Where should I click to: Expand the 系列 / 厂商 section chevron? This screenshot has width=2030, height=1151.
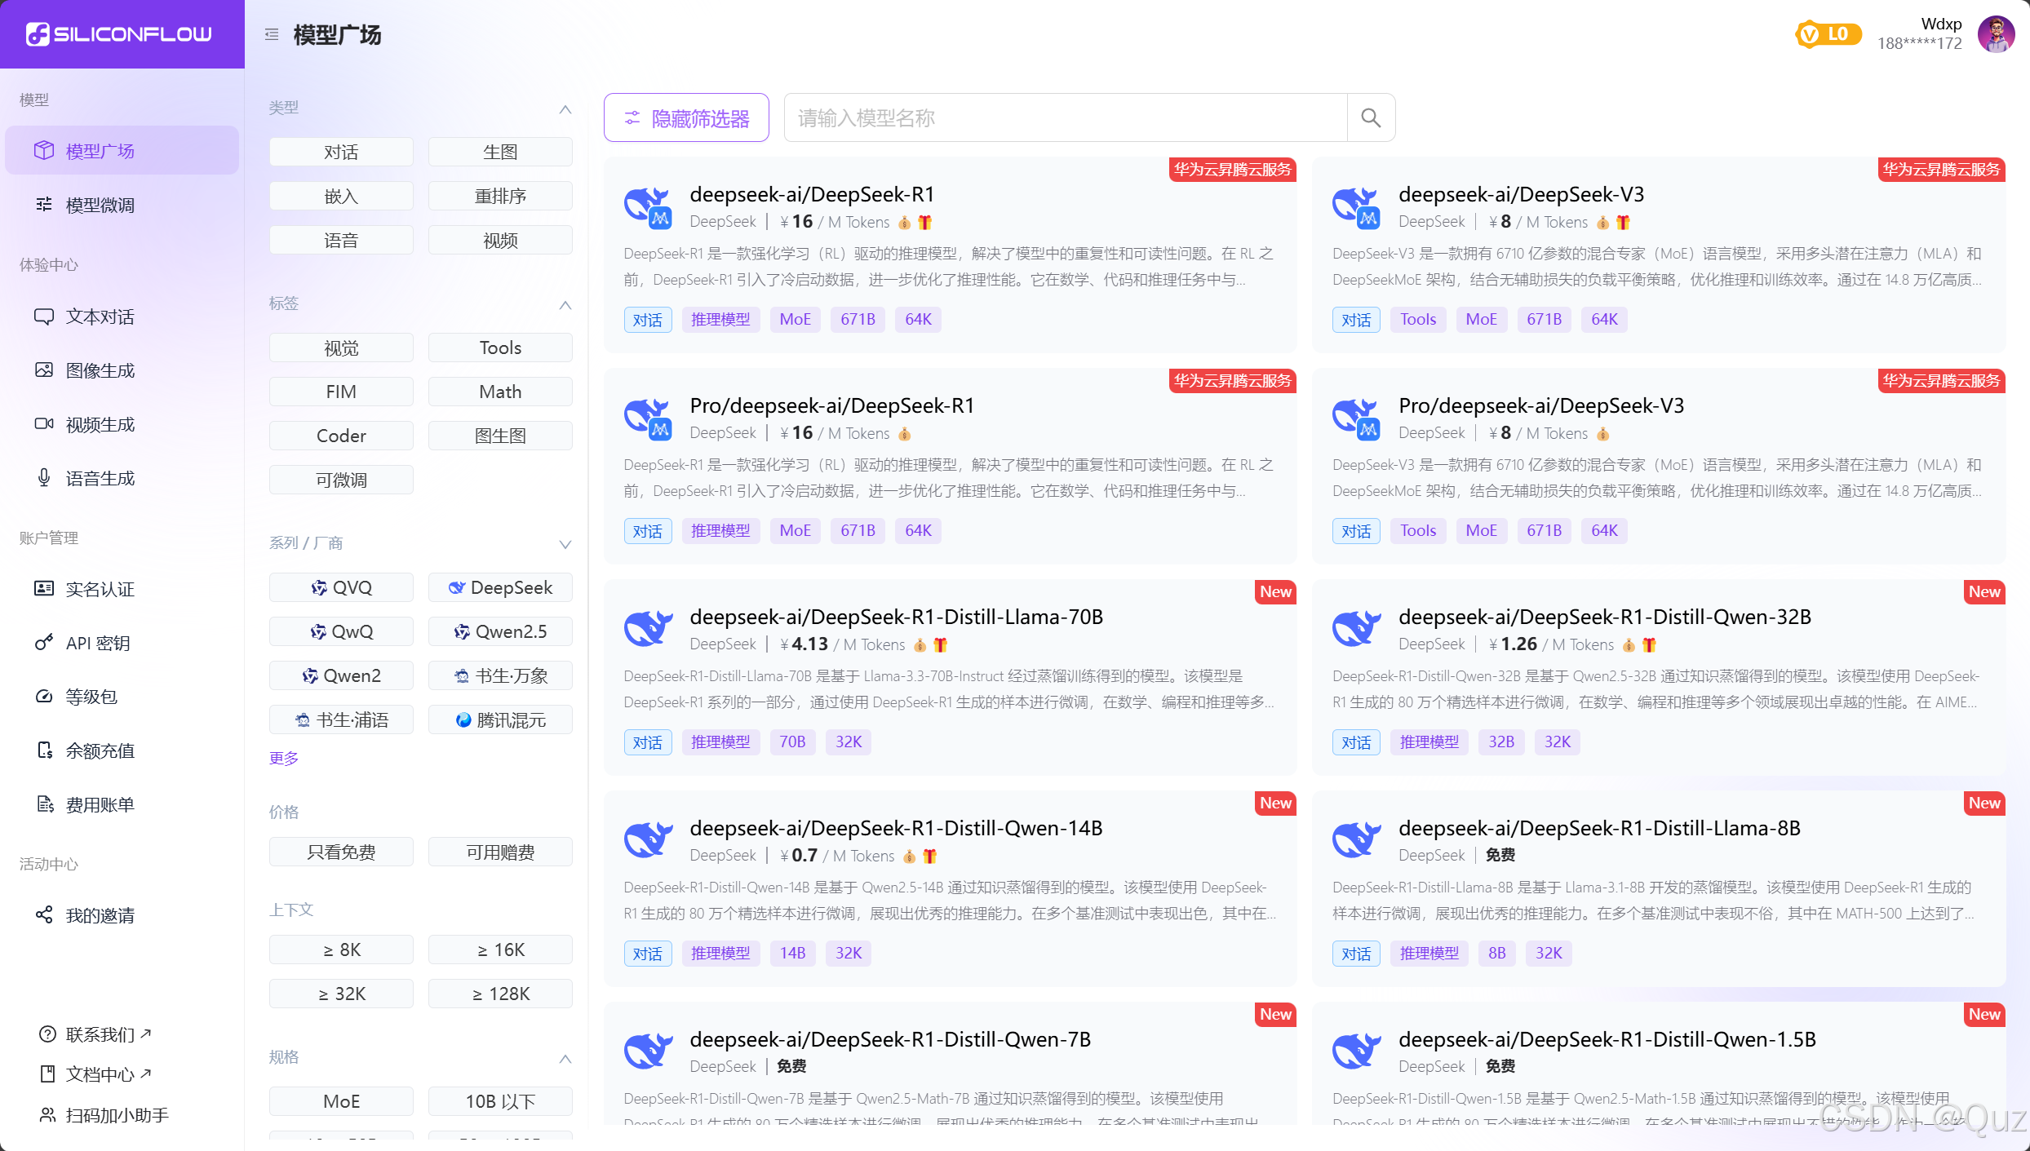[x=565, y=544]
